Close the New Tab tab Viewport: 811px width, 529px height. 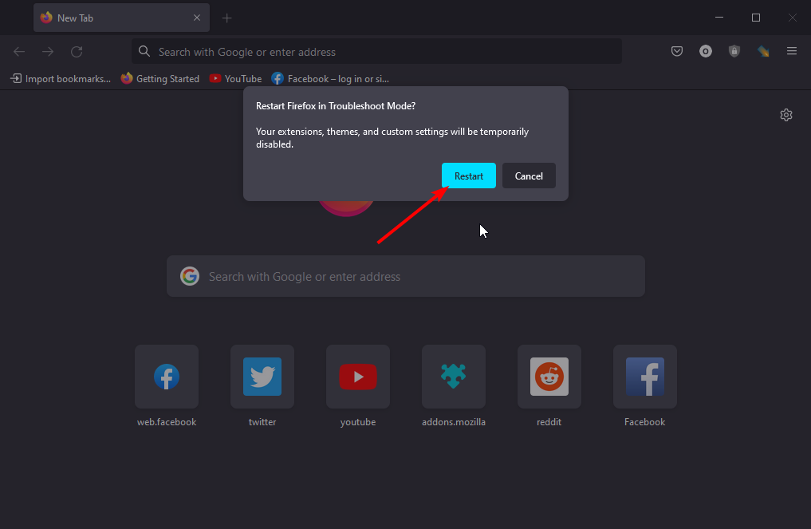[x=197, y=18]
